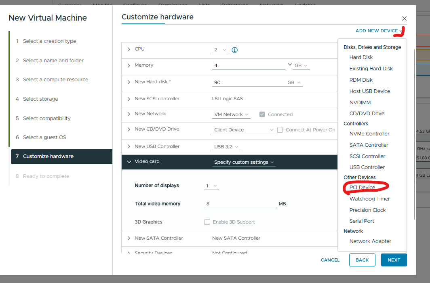Expand the CPU settings row

(x=129, y=49)
